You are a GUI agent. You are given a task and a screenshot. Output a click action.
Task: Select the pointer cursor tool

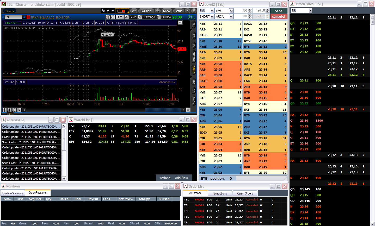[19, 110]
